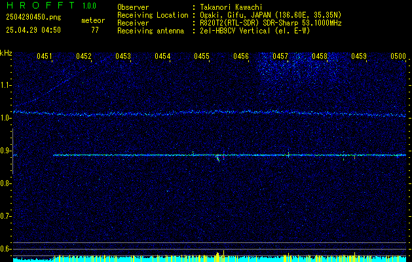Viewport: 412px width, 262px height.
Task: Click the 2el-HB9CV Vertical antenna text
Action: point(255,31)
